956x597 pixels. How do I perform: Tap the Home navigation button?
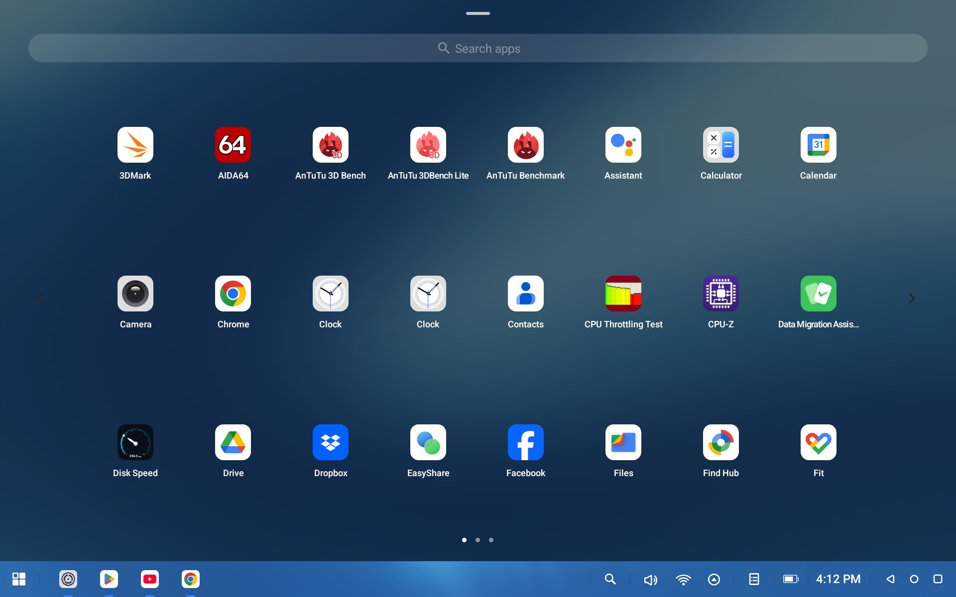(x=914, y=579)
